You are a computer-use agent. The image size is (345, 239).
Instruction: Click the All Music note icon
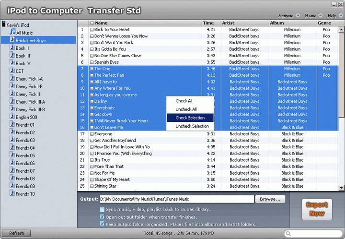coord(12,32)
